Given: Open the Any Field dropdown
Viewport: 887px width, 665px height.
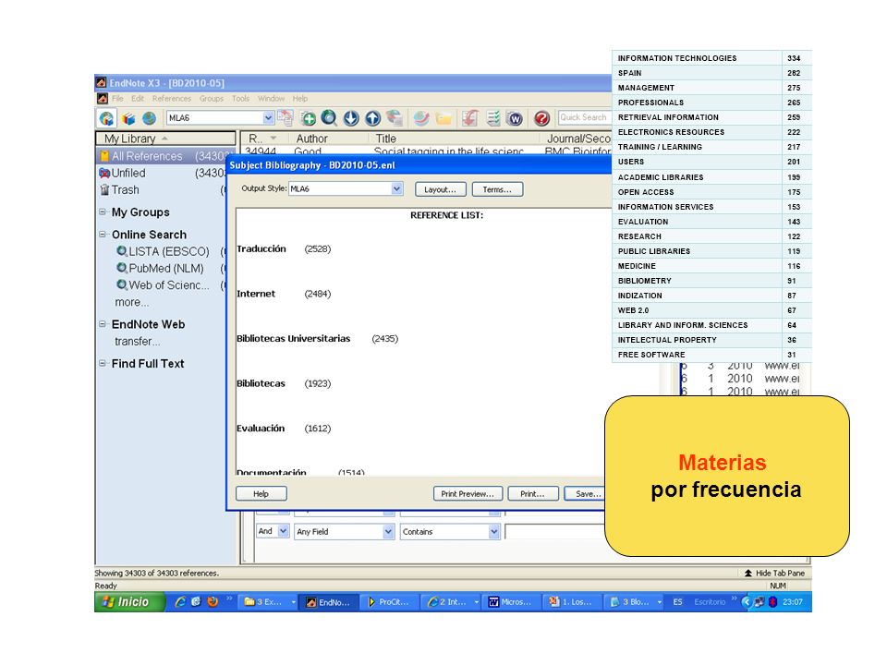Looking at the screenshot, I should tap(388, 532).
